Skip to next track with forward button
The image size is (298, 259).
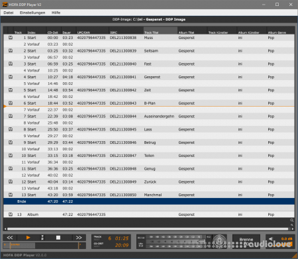(79, 238)
